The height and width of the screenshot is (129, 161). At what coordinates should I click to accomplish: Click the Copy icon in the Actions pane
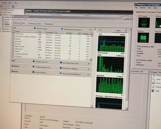click(x=154, y=79)
